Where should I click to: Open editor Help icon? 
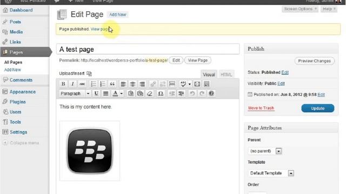[211, 93]
